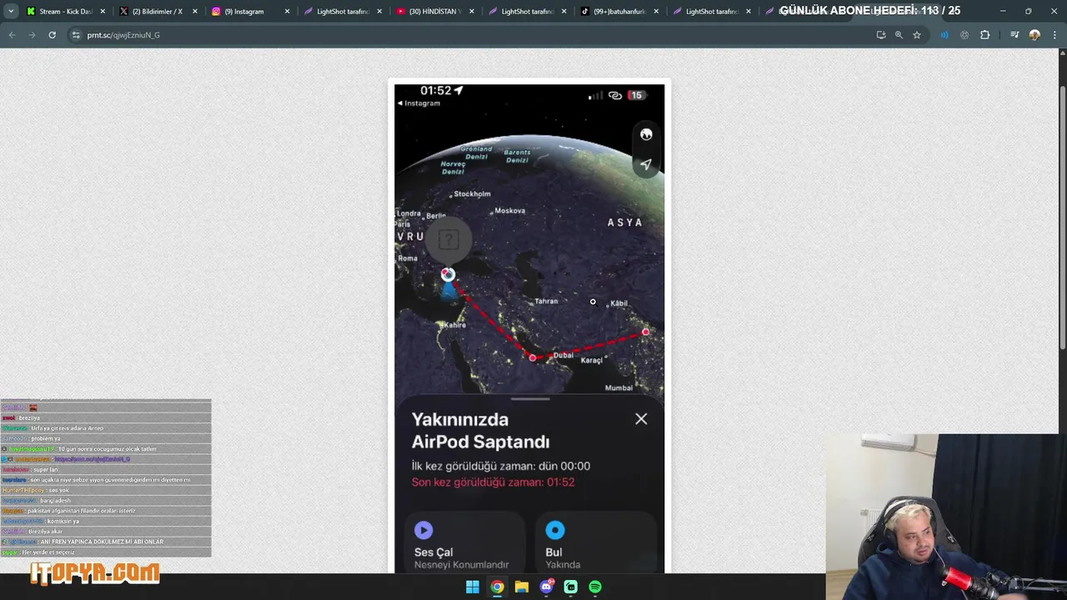Close the AirPod Saptandı panel with X
This screenshot has height=600, width=1067.
tap(641, 419)
